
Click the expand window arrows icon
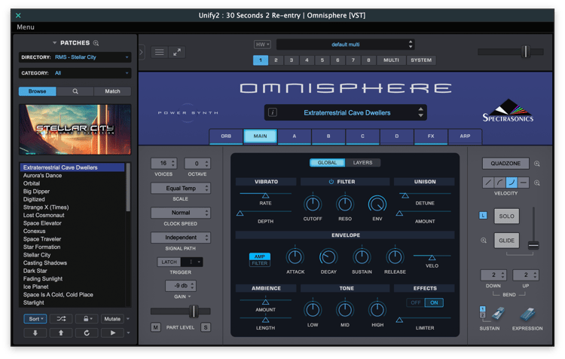177,52
